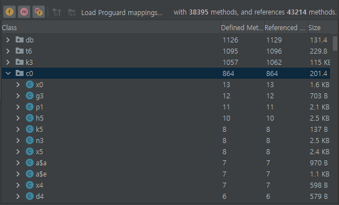Select the n3 class name
This screenshot has width=339, height=205.
(x=40, y=141)
